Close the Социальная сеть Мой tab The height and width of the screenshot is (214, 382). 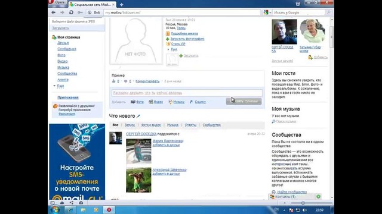pyautogui.click(x=113, y=5)
